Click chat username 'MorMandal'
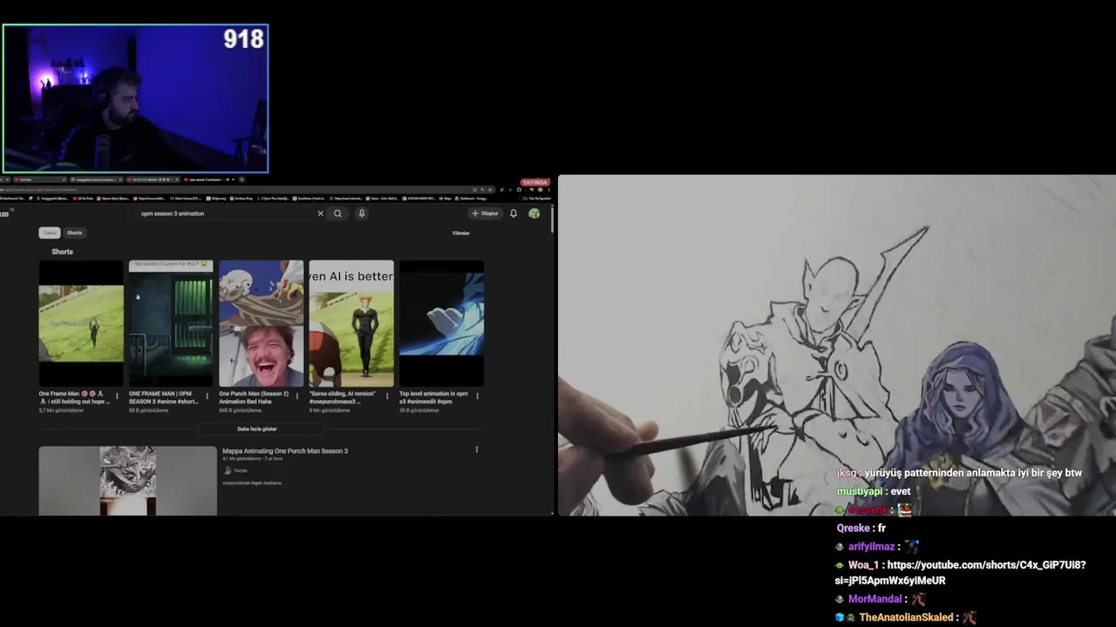The height and width of the screenshot is (627, 1116). click(874, 599)
